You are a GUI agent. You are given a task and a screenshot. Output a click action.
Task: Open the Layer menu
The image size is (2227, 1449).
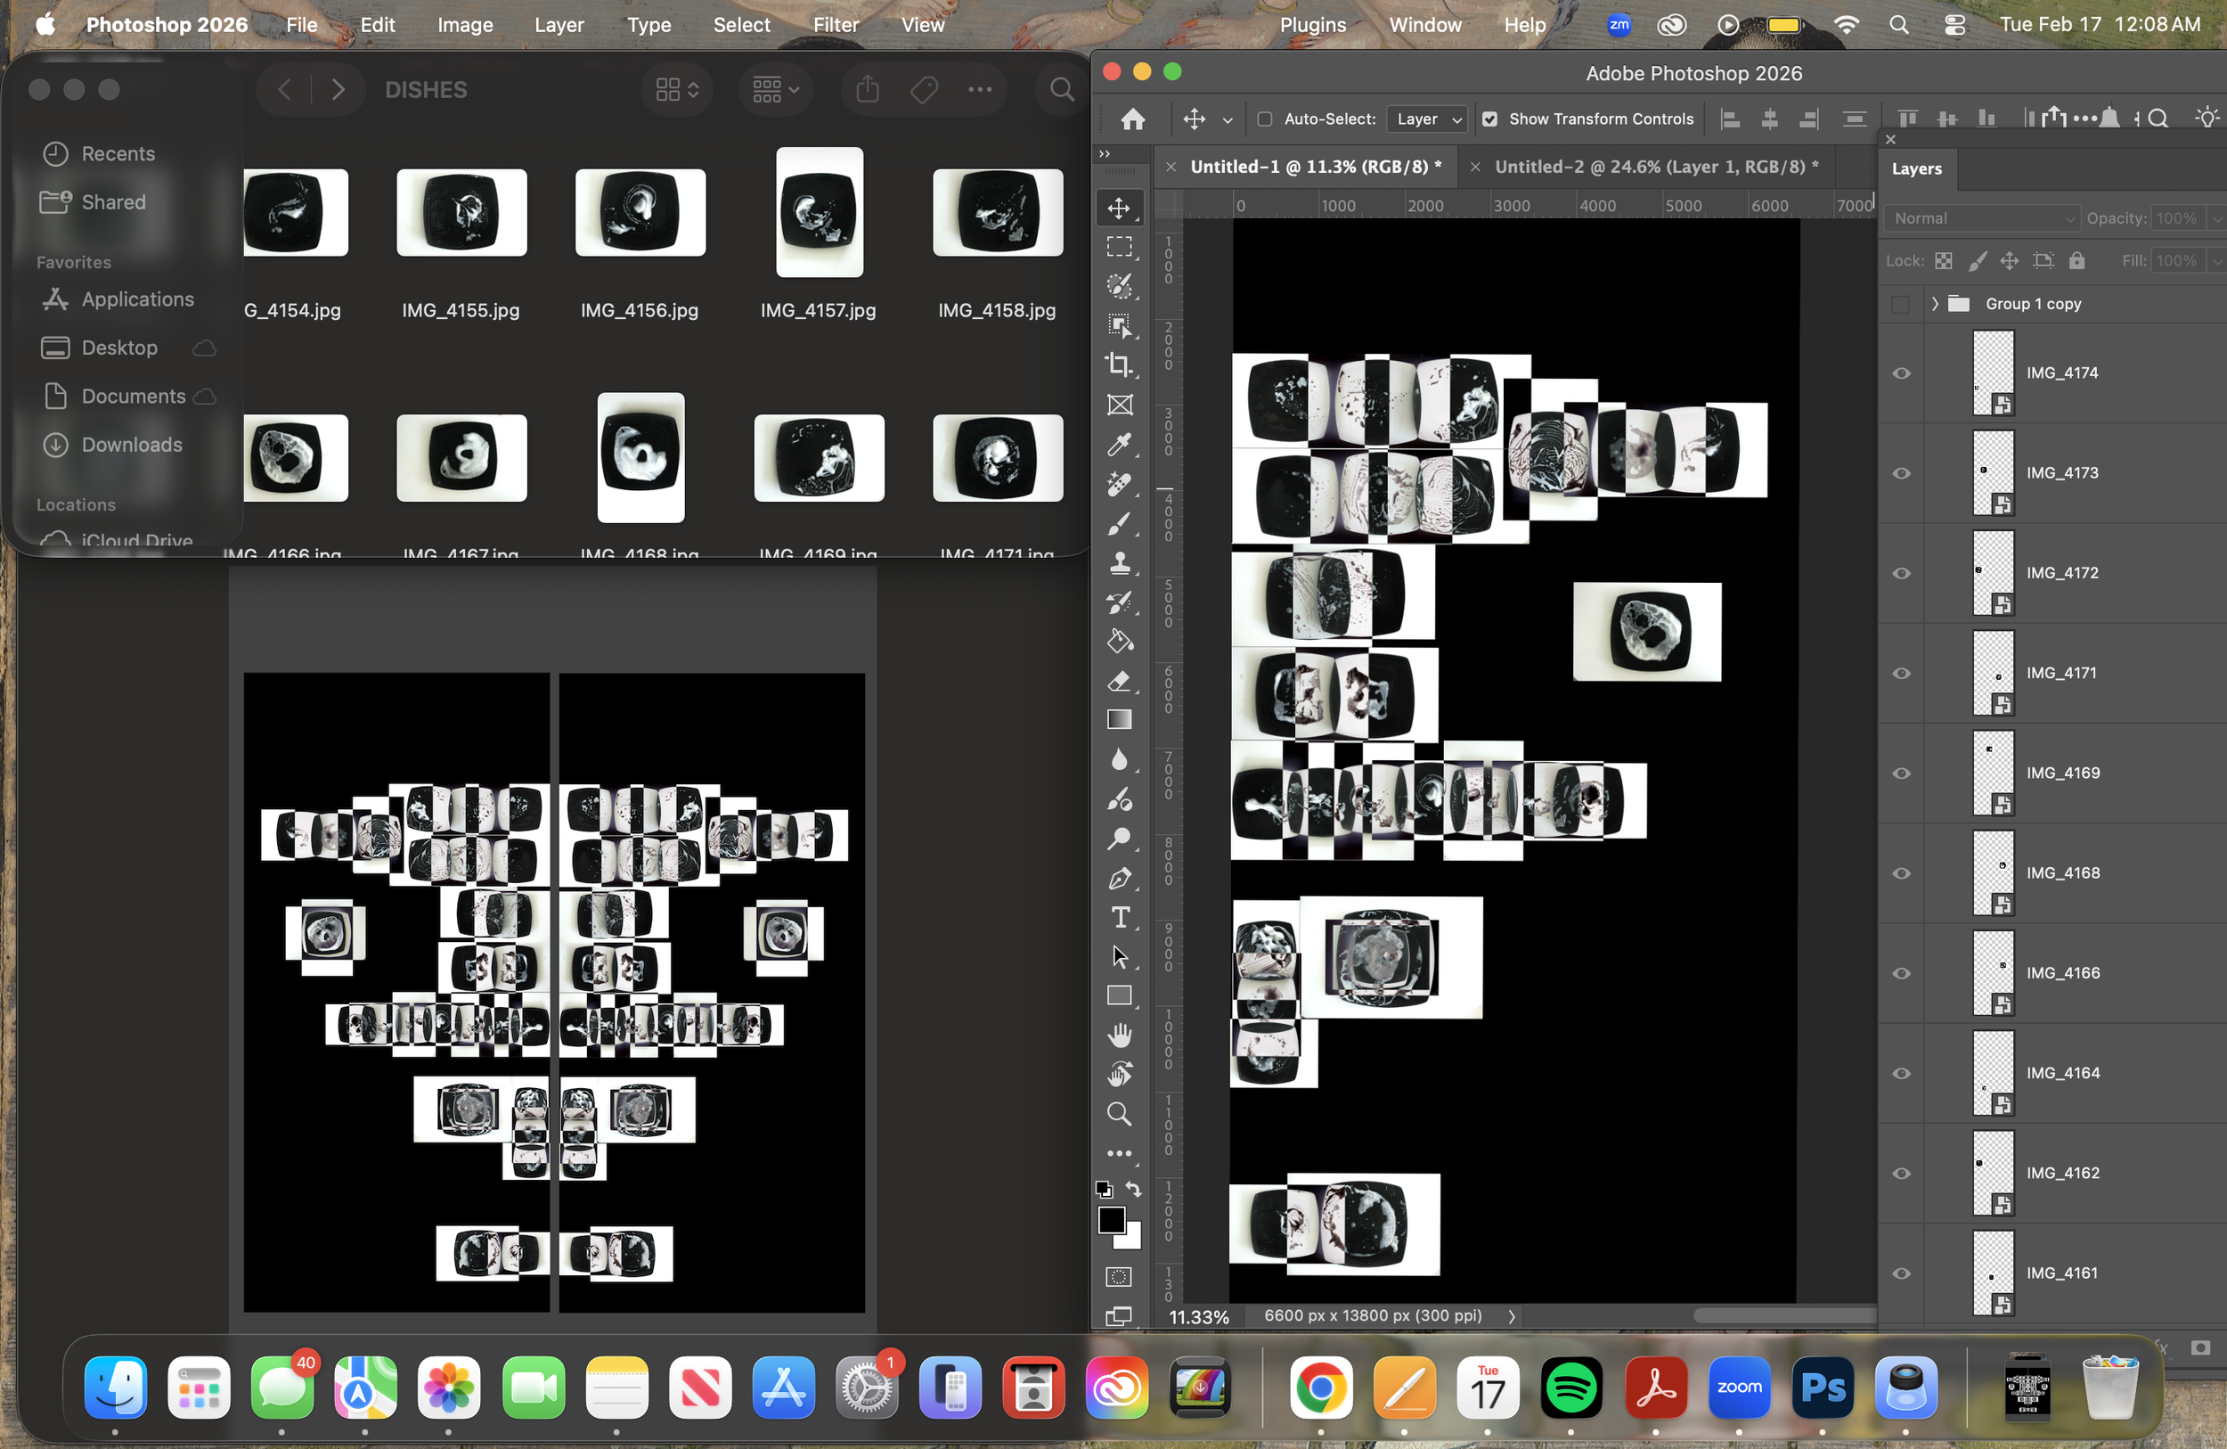click(x=559, y=25)
